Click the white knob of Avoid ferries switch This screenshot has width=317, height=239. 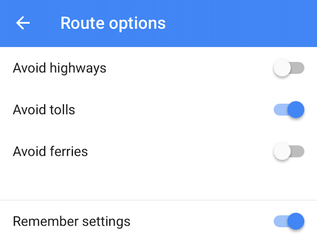tap(282, 152)
